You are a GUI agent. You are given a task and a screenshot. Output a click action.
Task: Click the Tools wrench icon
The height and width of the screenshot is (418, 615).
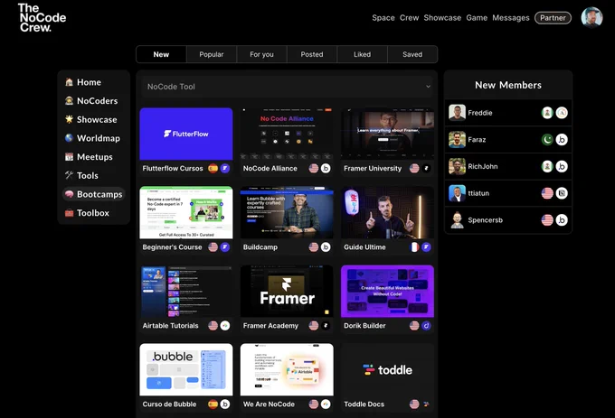click(69, 175)
